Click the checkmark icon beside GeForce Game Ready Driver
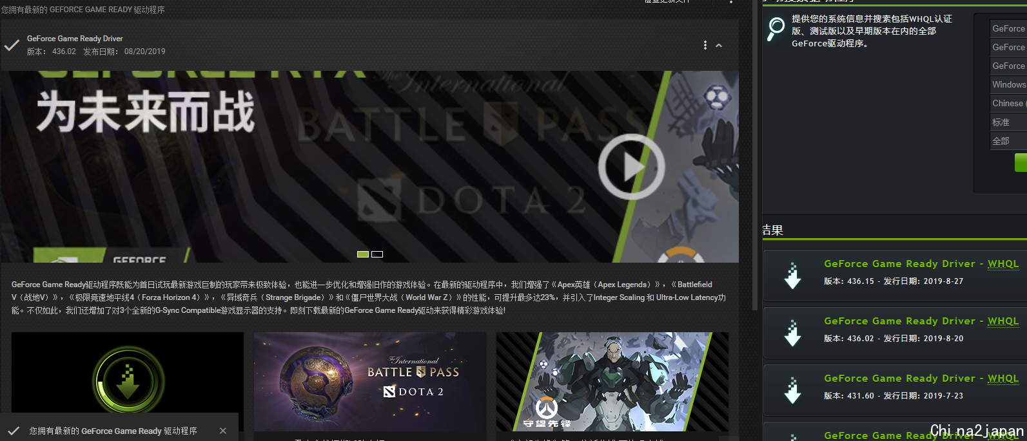Screen dimensions: 1027x441 click(x=12, y=45)
